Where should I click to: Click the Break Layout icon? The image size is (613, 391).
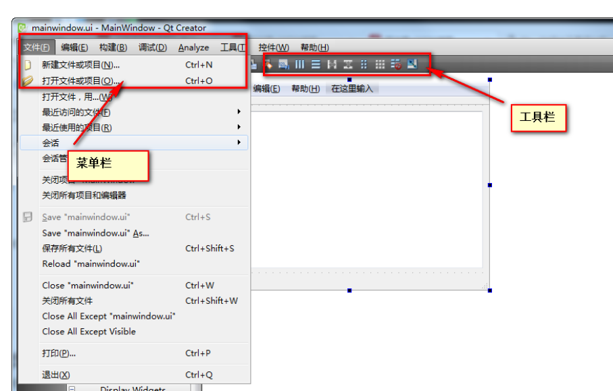[x=396, y=64]
